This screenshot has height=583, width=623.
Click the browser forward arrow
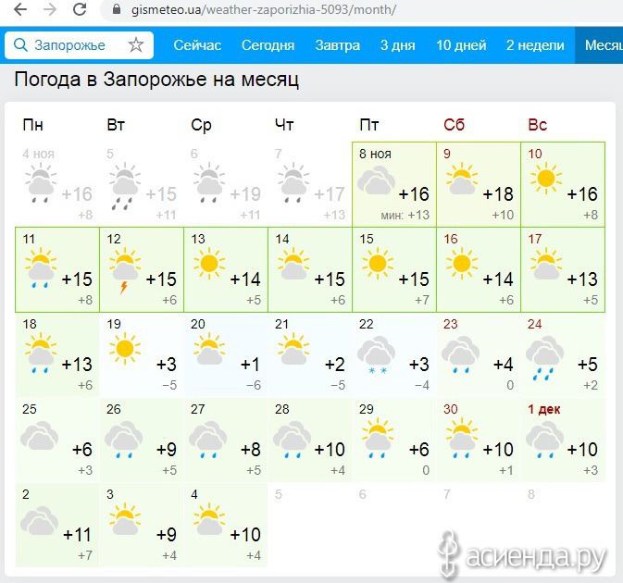[50, 9]
